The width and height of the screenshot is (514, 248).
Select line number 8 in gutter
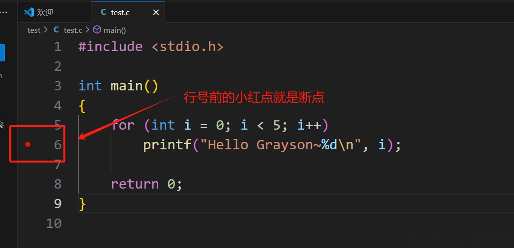pos(57,184)
